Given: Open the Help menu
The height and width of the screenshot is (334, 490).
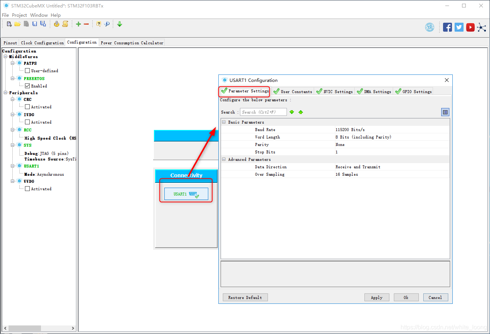Looking at the screenshot, I should pyautogui.click(x=56, y=15).
